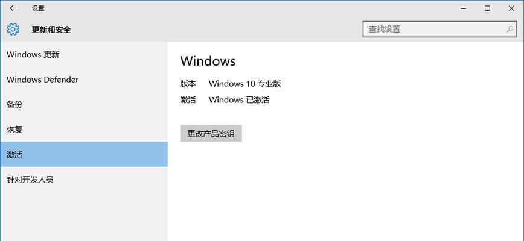
Task: Minimize the settings window
Action: (x=464, y=8)
